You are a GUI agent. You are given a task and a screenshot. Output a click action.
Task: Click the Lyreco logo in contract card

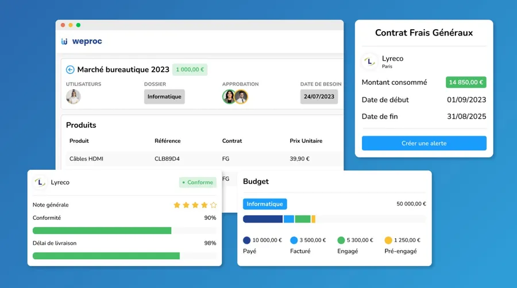tap(369, 61)
